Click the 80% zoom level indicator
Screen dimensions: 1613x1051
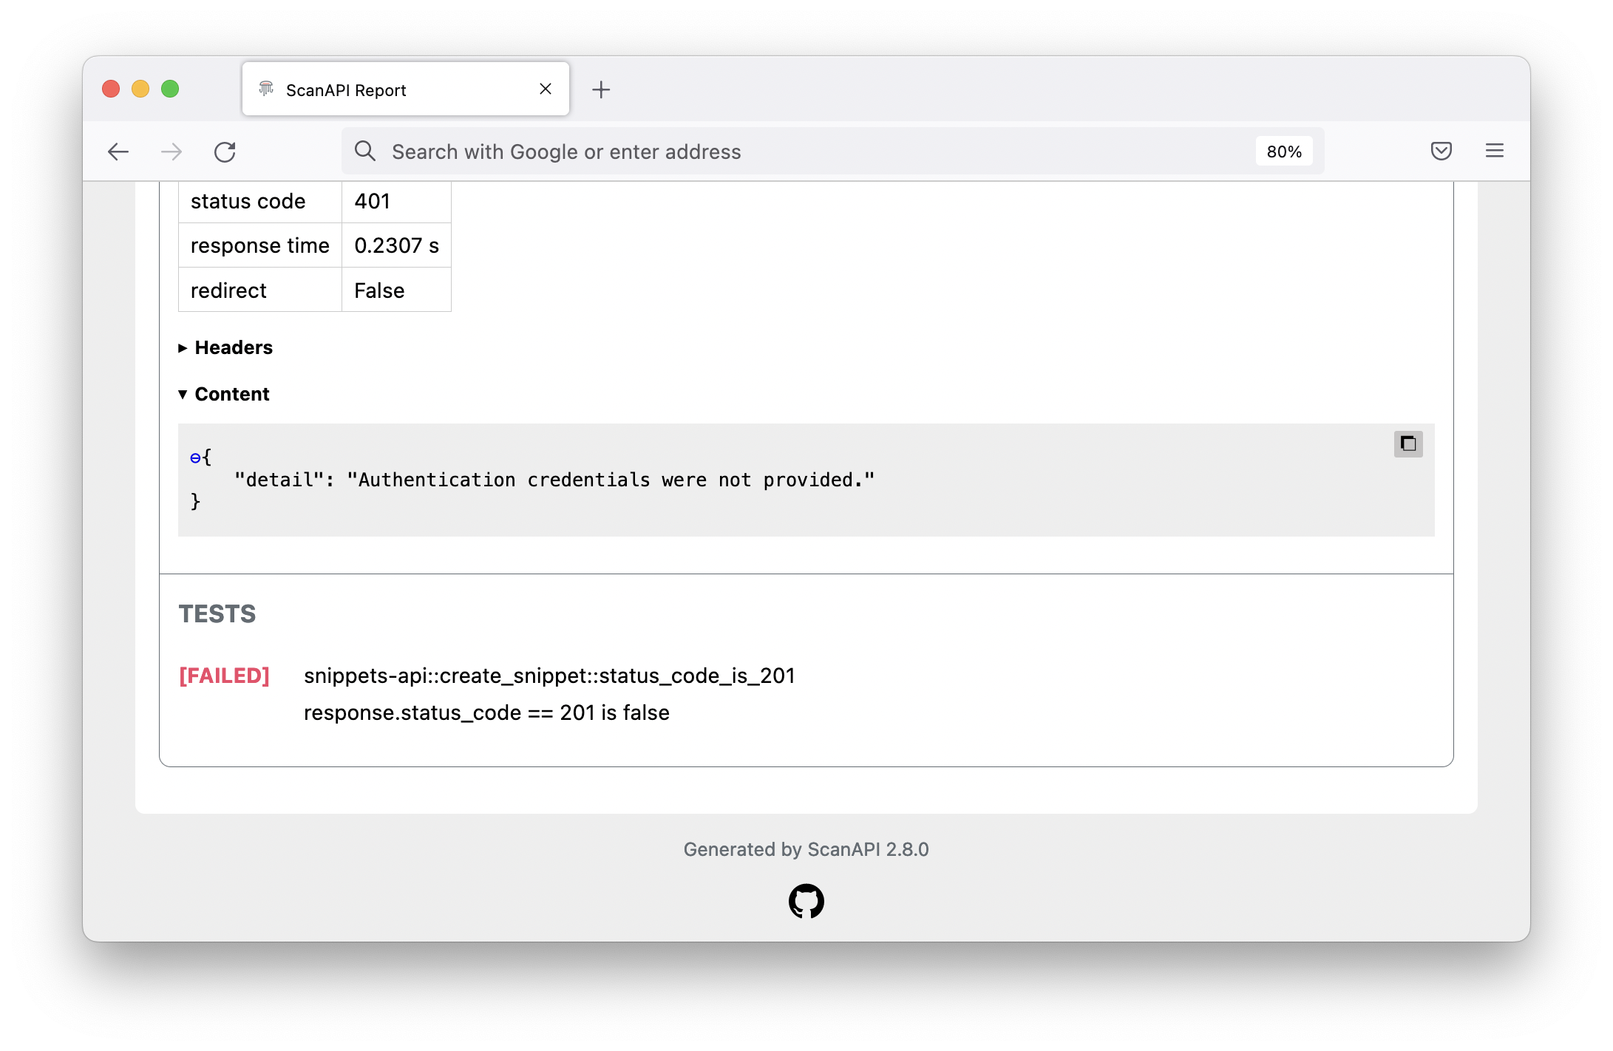point(1283,152)
